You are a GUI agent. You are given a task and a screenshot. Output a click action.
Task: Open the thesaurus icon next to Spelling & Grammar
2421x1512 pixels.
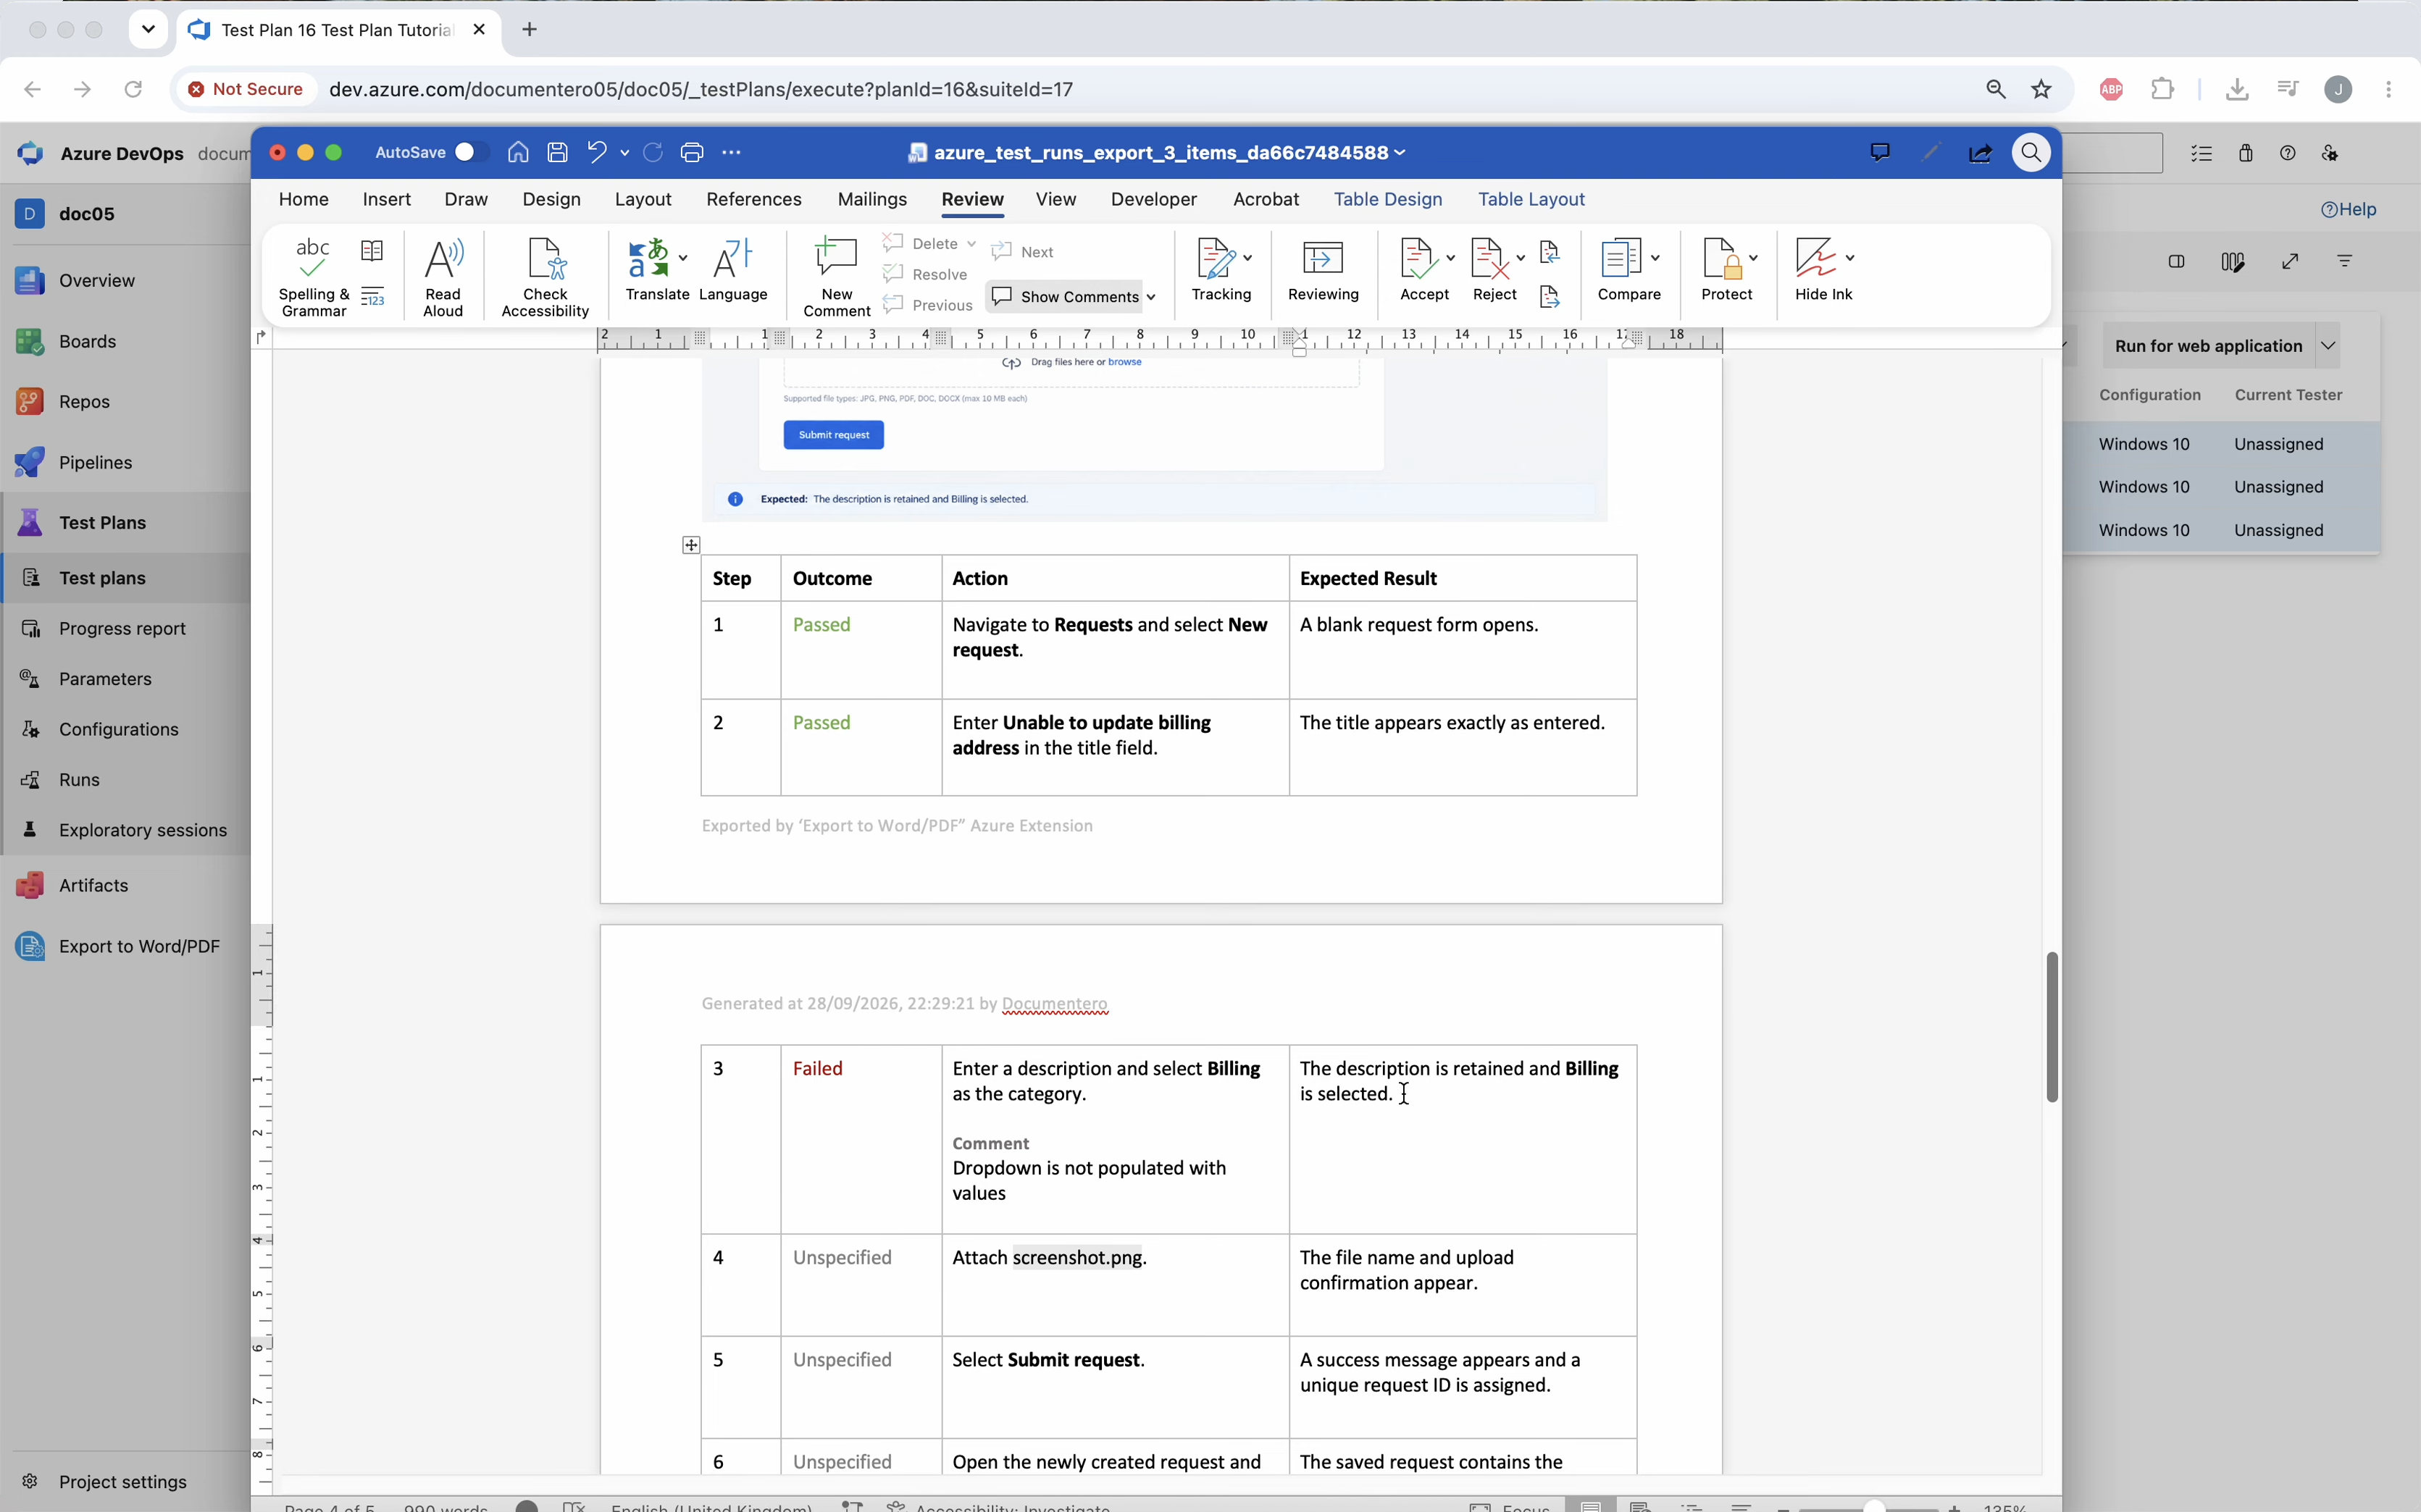pos(372,251)
